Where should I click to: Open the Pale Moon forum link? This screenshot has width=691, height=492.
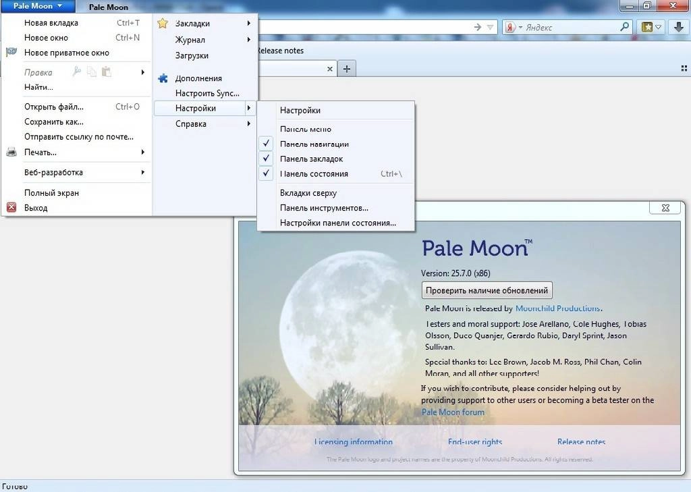coord(453,412)
